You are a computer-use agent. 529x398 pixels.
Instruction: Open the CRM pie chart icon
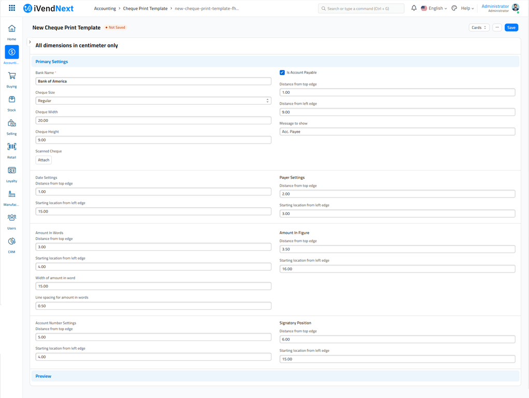point(11,241)
